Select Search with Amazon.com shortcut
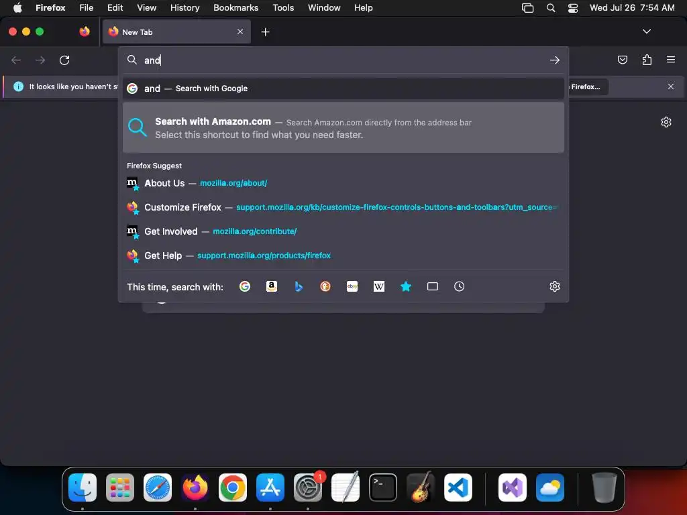Image resolution: width=687 pixels, height=515 pixels. tap(343, 127)
